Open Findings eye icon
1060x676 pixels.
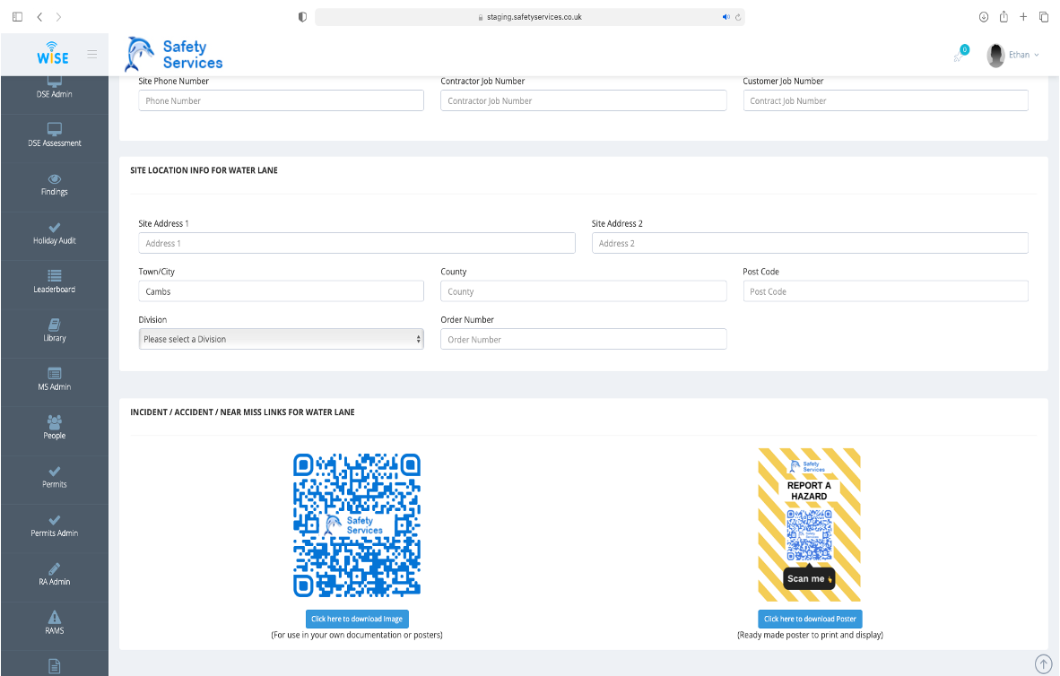pos(55,179)
